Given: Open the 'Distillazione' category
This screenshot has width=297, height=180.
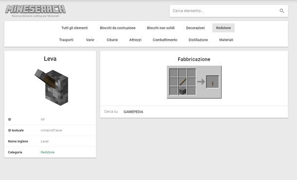Looking at the screenshot, I should pos(198,40).
